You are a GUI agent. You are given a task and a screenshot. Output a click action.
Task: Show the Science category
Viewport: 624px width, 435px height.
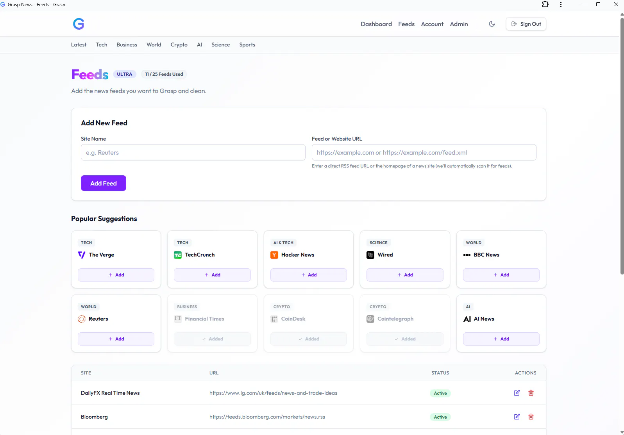(x=221, y=45)
